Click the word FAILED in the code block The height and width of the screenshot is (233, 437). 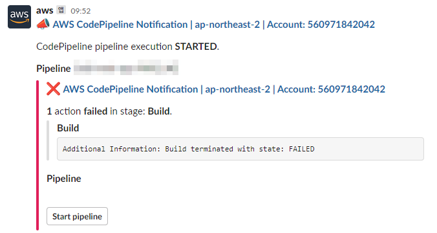301,149
